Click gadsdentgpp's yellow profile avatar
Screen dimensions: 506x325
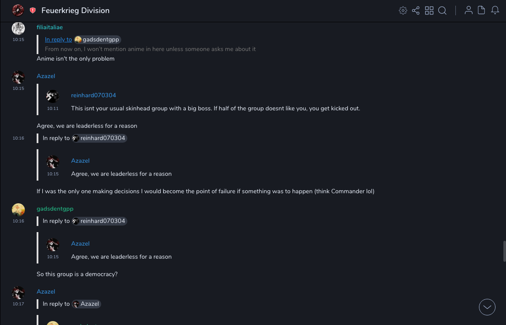click(18, 210)
